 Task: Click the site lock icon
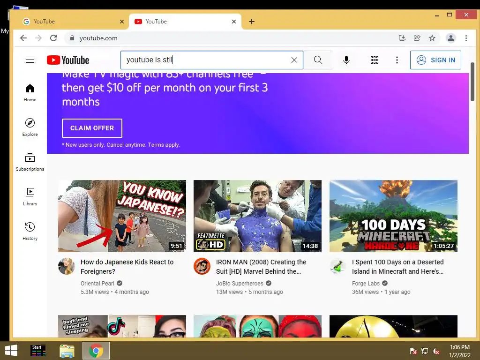[72, 38]
